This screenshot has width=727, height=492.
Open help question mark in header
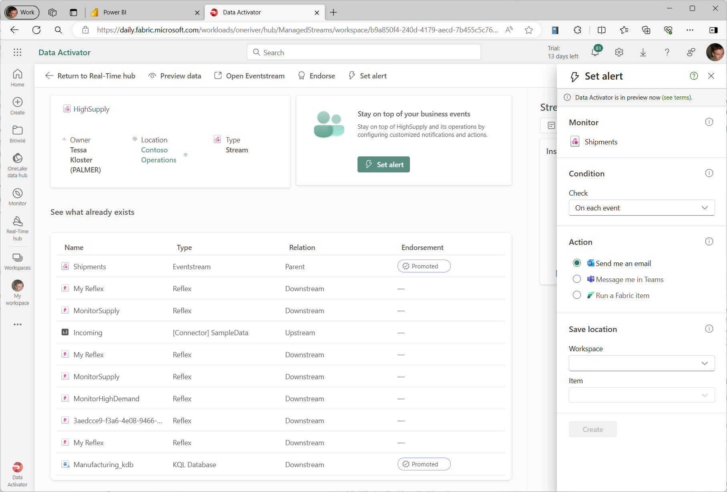[667, 52]
